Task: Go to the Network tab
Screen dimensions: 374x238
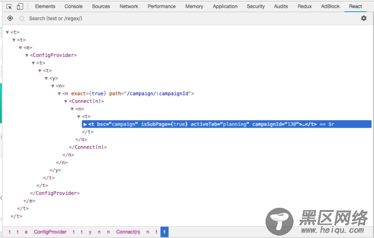Action: (x=129, y=7)
